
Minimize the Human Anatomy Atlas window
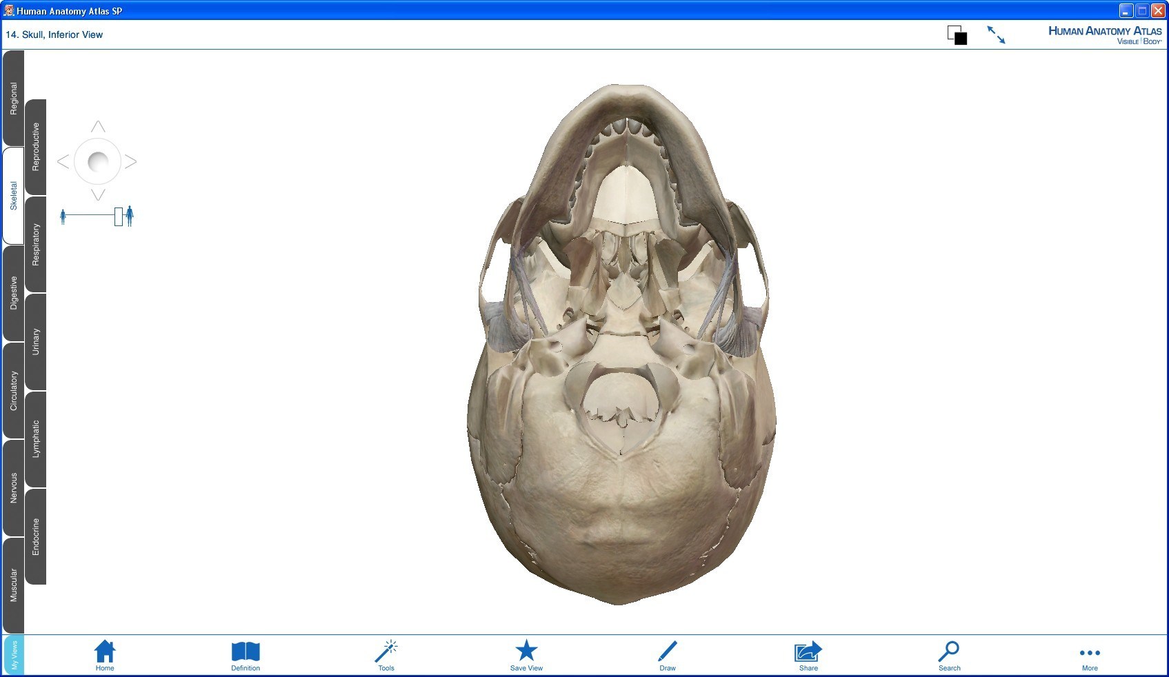1126,10
